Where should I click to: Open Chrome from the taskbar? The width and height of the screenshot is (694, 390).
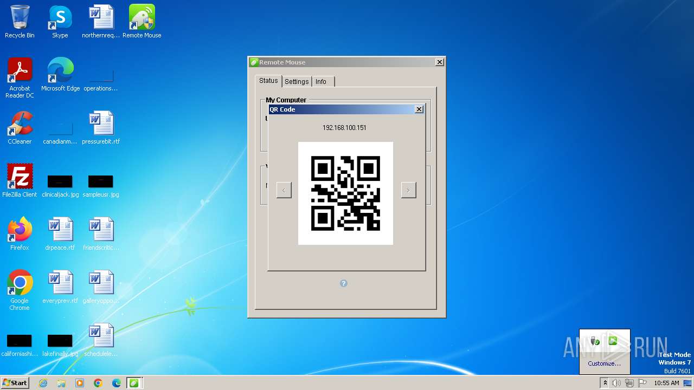tap(98, 383)
